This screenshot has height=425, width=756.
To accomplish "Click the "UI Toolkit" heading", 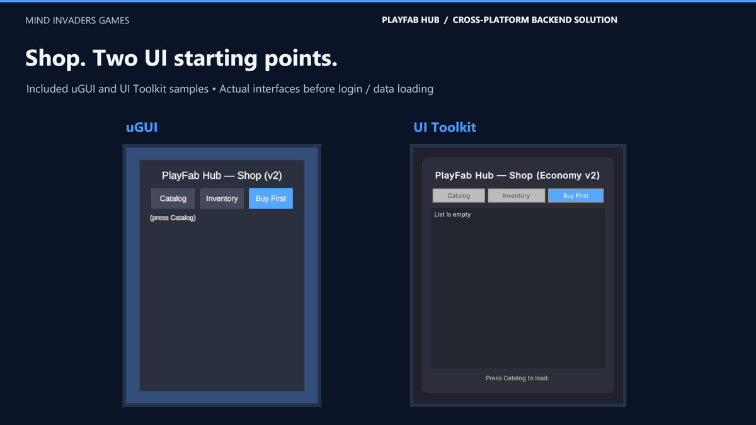I will point(445,127).
